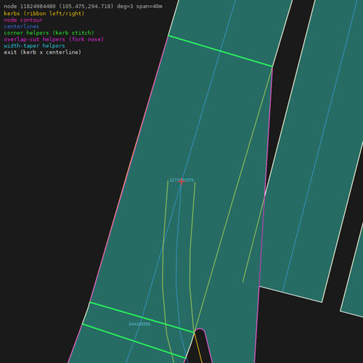Click the way label 344165593
This screenshot has height=363, width=363.
click(139, 324)
